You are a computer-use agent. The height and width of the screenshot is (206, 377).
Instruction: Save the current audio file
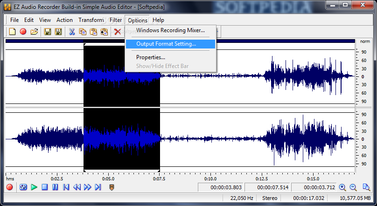click(x=48, y=31)
